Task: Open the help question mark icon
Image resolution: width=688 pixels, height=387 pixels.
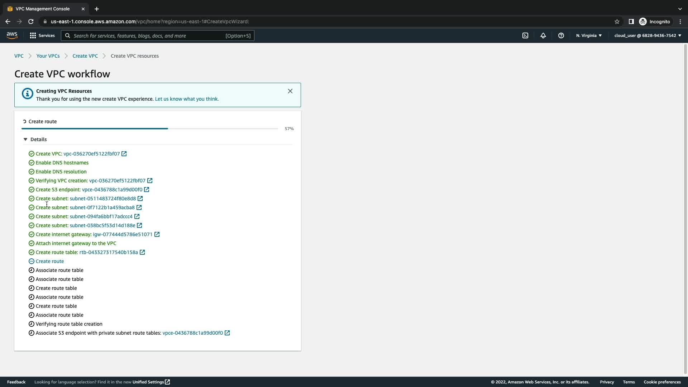Action: (561, 35)
